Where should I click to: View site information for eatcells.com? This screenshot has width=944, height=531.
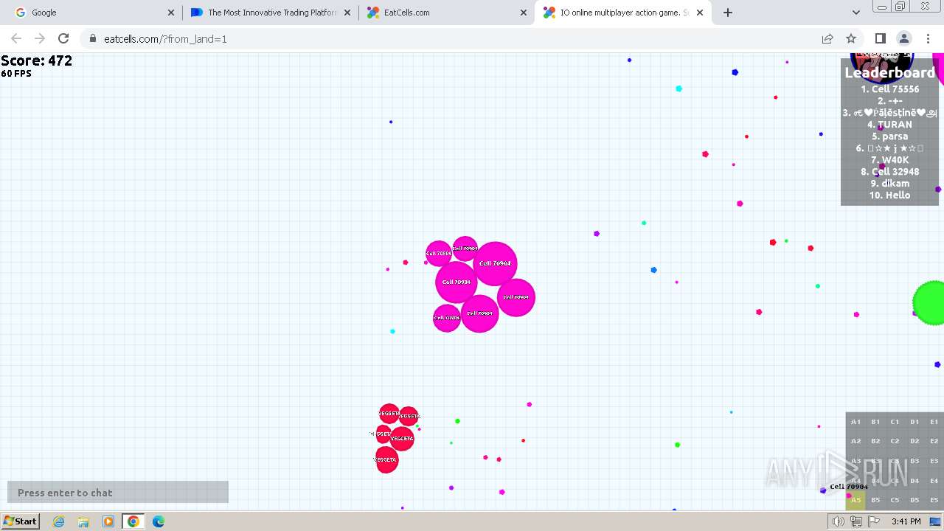[92, 38]
